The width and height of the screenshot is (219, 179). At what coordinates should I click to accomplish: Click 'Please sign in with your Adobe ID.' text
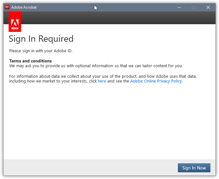[41, 51]
